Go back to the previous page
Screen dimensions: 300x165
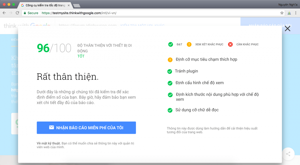pos(4,13)
